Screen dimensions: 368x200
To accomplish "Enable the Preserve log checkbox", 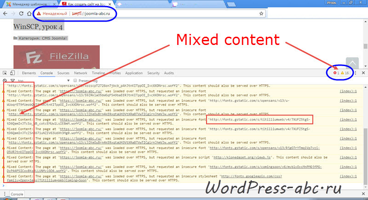I will click(x=75, y=80).
